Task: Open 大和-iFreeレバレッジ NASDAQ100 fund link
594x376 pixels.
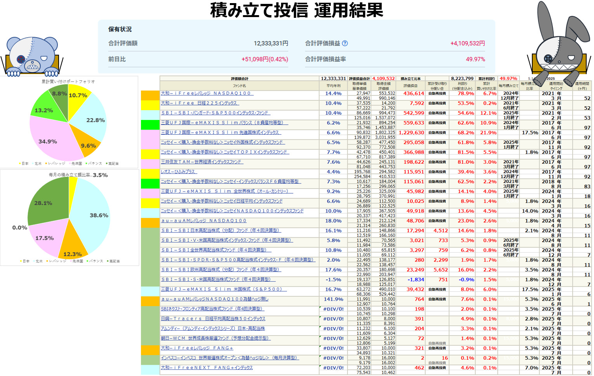Action: [207, 93]
